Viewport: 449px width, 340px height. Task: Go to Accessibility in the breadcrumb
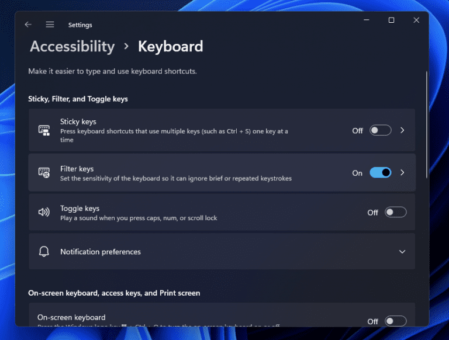click(x=72, y=47)
